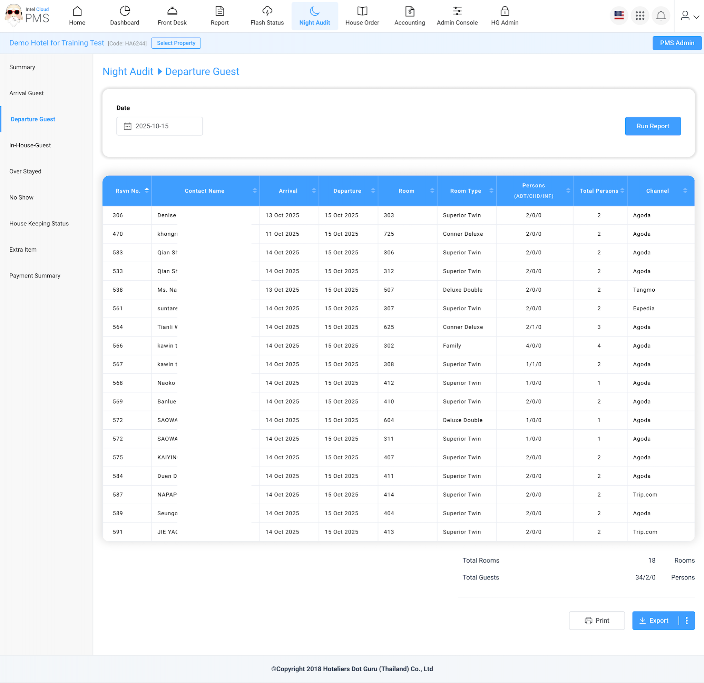704x683 pixels.
Task: Open the Dashboard pie chart icon
Action: [x=125, y=11]
